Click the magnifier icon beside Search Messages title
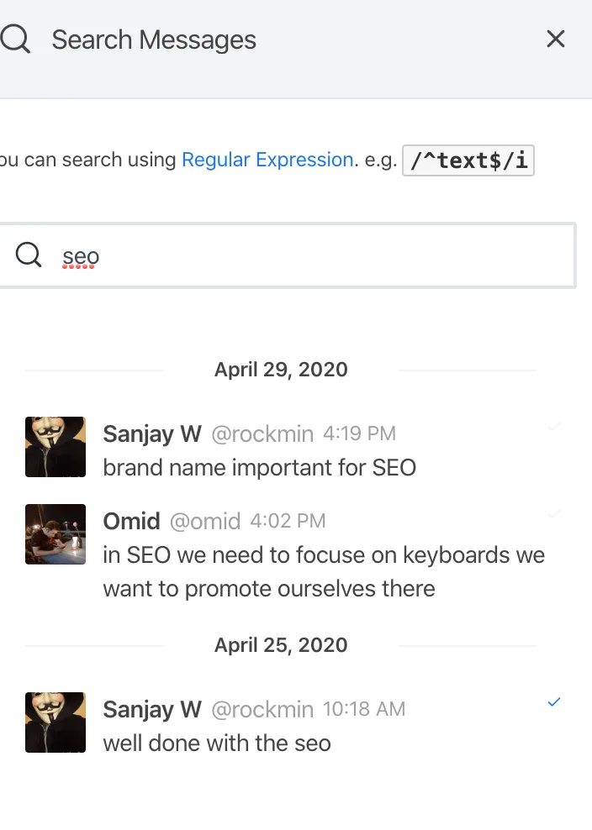 16,39
